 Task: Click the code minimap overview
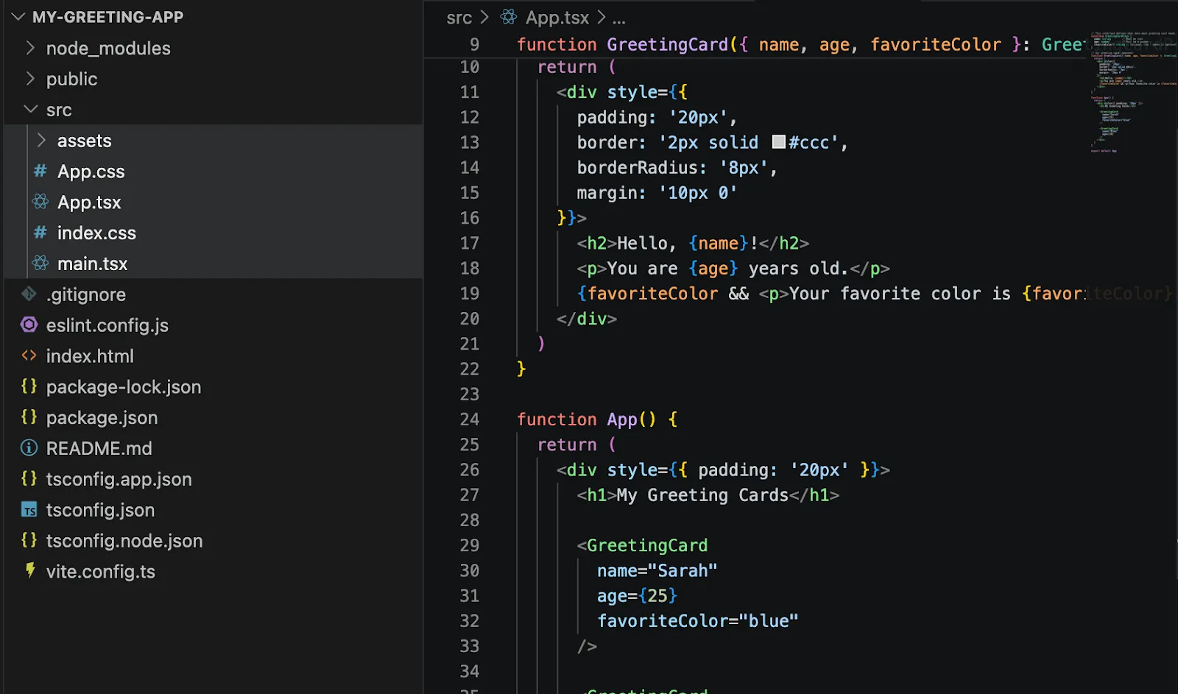(x=1132, y=91)
